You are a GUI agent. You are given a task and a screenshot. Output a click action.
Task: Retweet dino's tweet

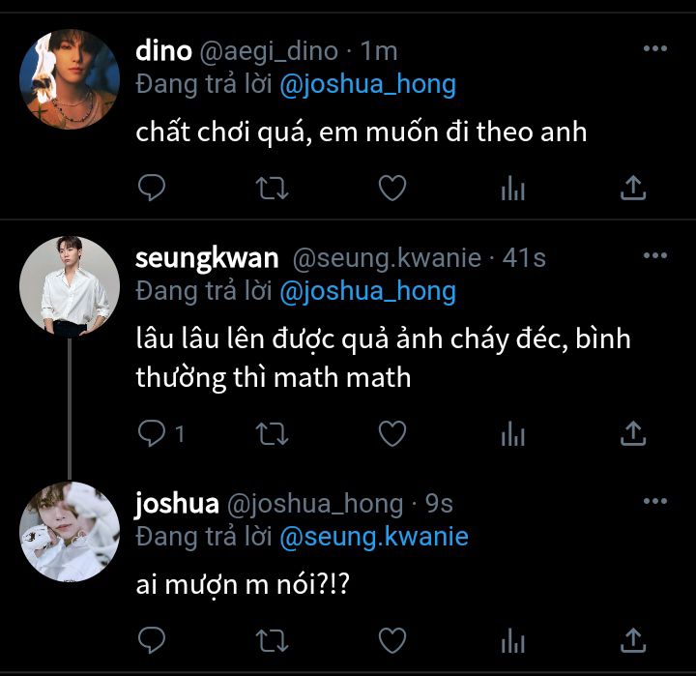point(272,188)
